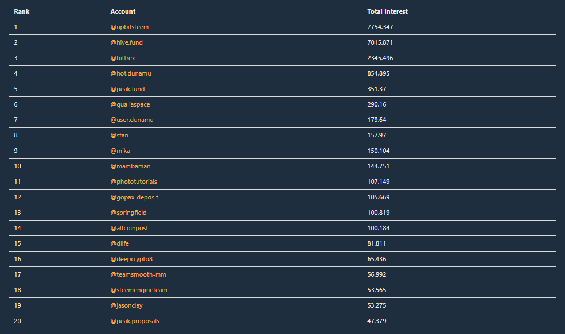Open the @qualiaspace account link

tap(130, 104)
